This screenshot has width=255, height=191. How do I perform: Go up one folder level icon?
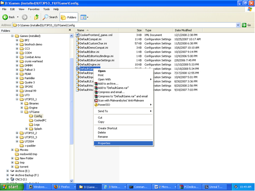tap(36, 17)
